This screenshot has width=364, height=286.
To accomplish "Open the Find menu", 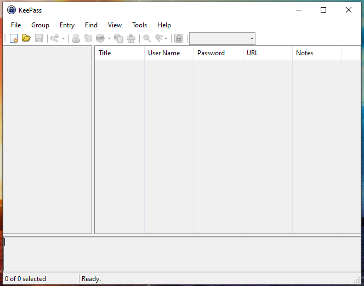I will click(91, 25).
